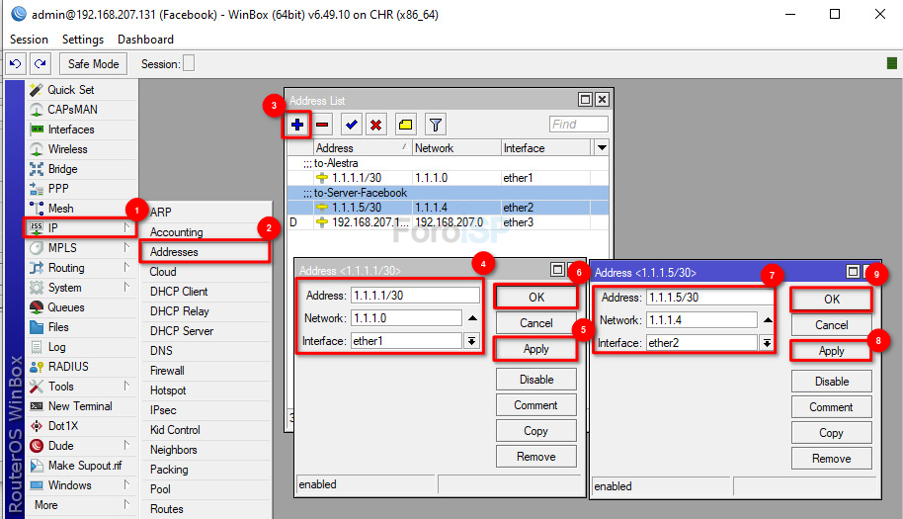
Task: Click the Redo arrow in toolbar
Action: [x=40, y=64]
